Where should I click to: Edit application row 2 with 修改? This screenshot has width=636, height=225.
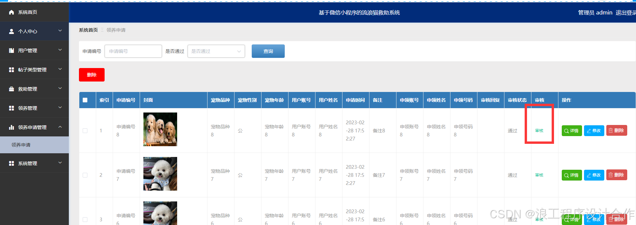coord(594,175)
